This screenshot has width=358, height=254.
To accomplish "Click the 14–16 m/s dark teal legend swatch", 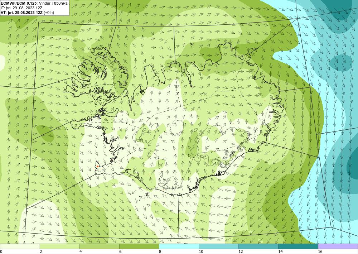I will tap(298, 246).
